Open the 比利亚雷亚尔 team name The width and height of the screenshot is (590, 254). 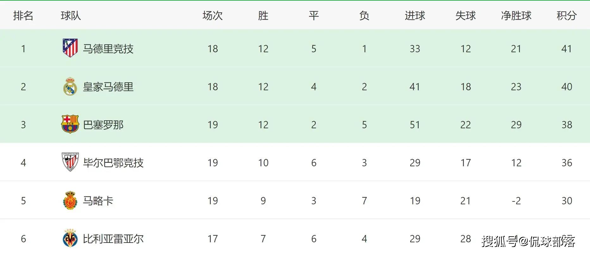(113, 239)
